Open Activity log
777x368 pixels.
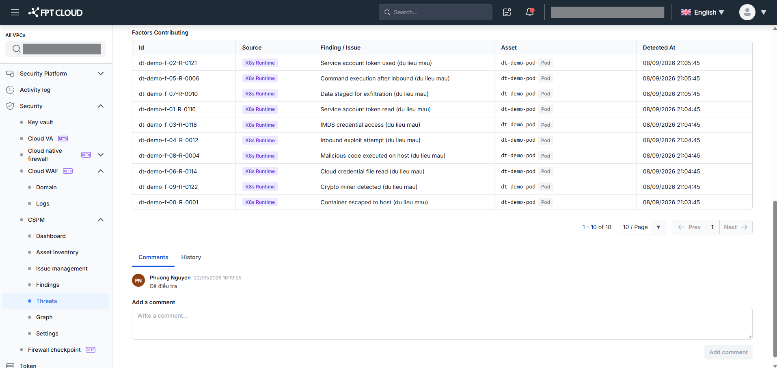click(x=35, y=90)
